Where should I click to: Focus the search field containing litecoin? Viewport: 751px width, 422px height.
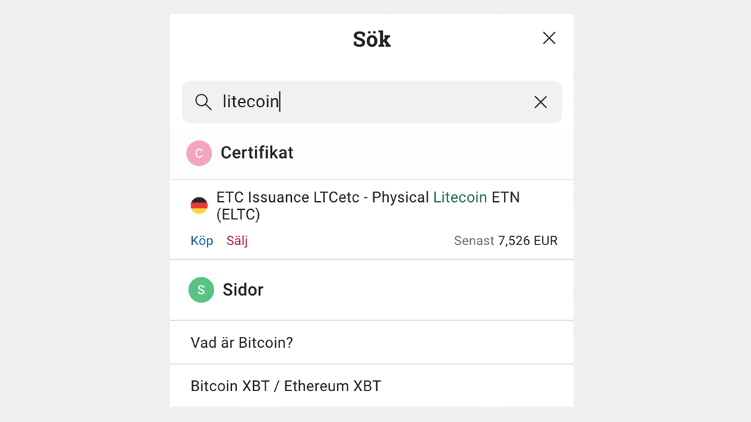coord(367,102)
